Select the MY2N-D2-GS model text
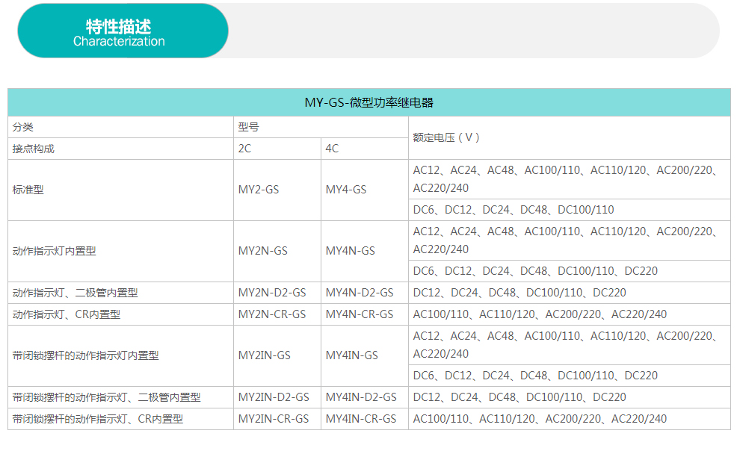The image size is (740, 457). click(271, 293)
